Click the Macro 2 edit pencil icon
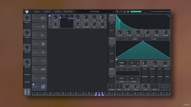This screenshot has height=107, width=191. (x=30, y=35)
